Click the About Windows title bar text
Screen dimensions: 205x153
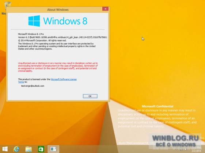click(x=58, y=10)
